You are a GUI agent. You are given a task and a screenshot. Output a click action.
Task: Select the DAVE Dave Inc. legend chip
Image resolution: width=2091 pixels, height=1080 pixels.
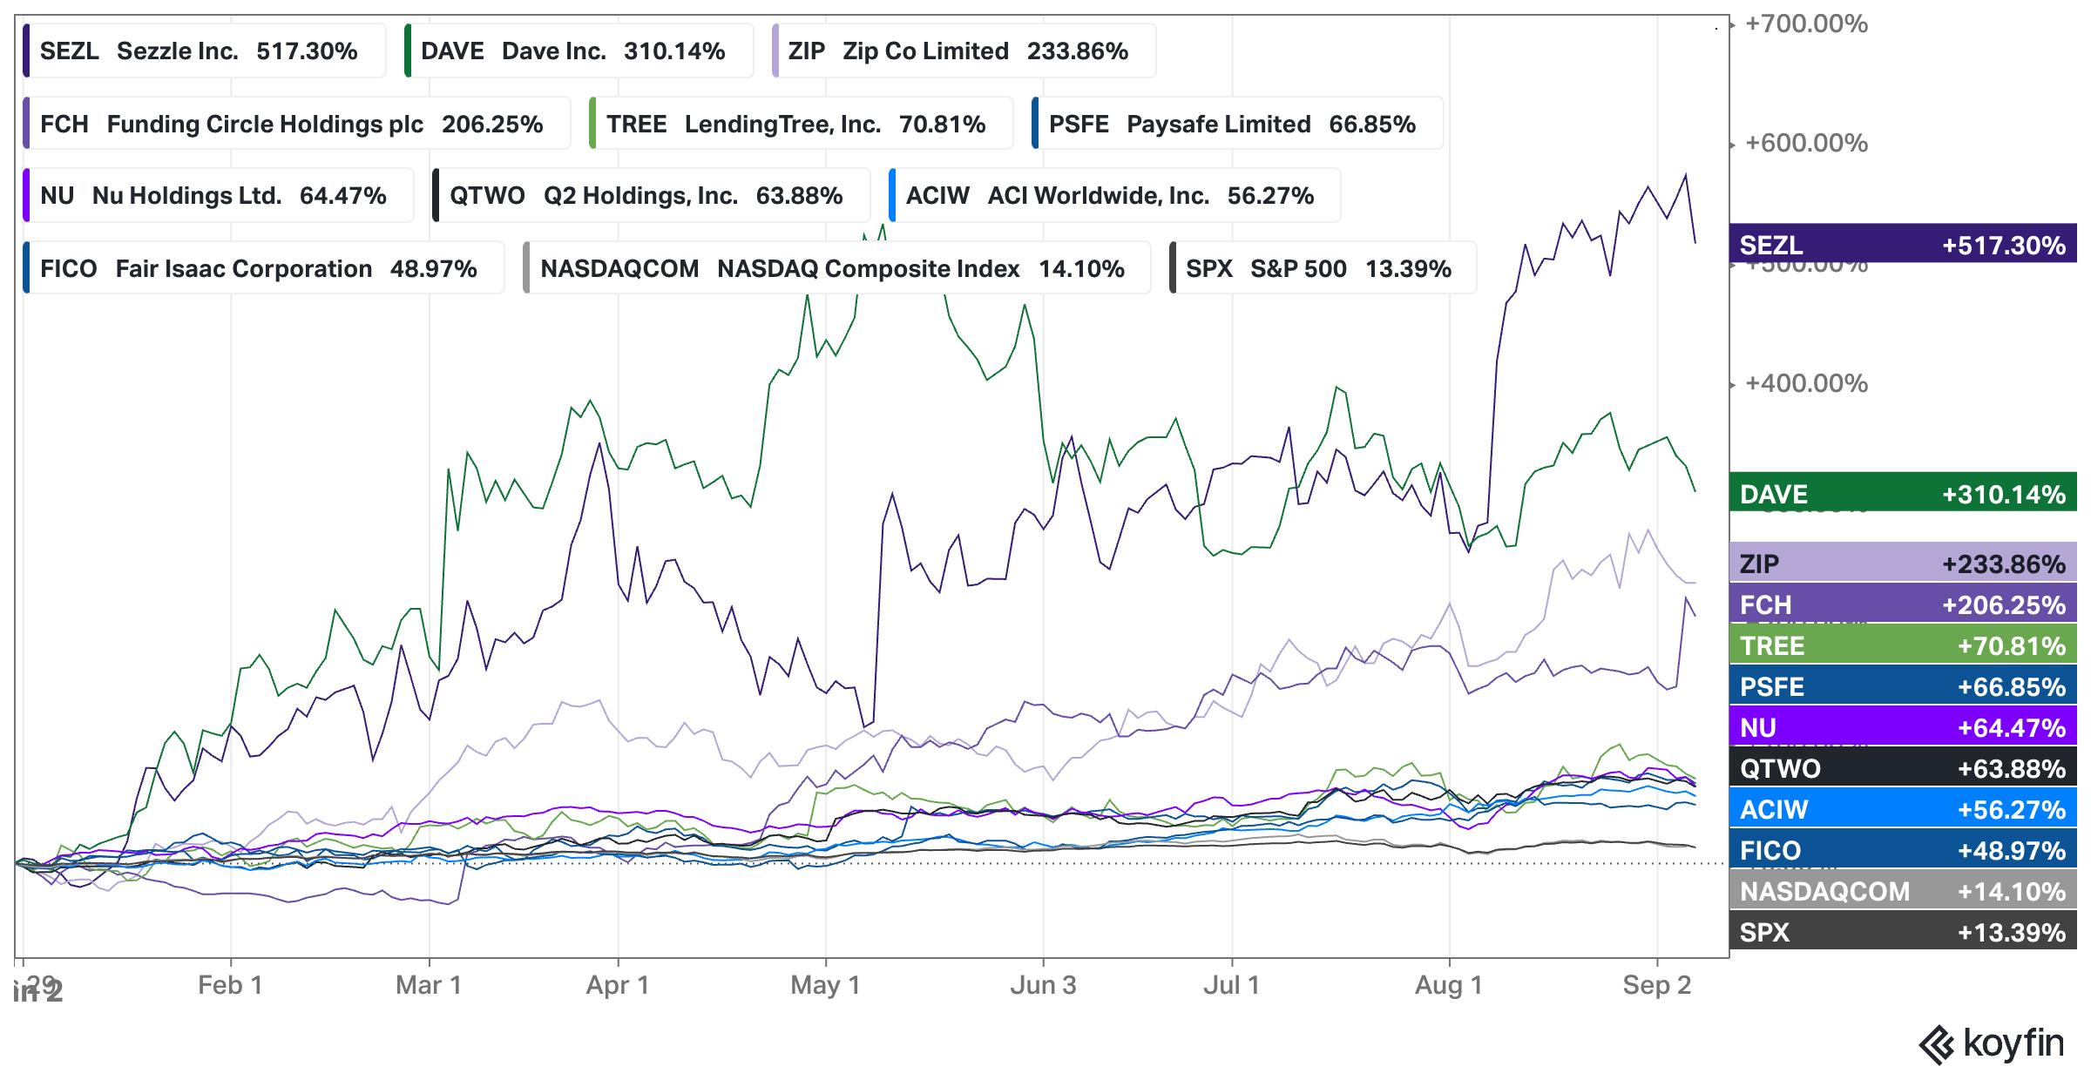click(x=579, y=51)
